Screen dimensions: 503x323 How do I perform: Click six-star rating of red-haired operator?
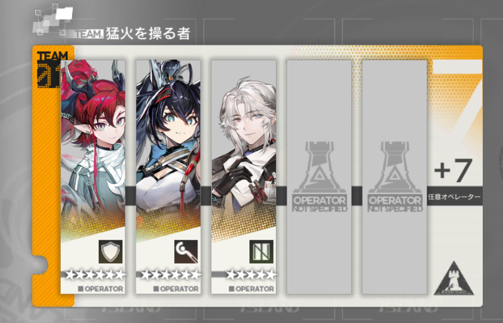95,275
